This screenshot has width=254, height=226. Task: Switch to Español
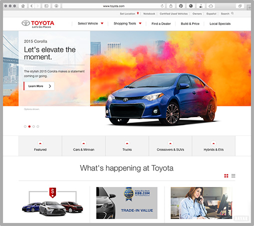[211, 13]
